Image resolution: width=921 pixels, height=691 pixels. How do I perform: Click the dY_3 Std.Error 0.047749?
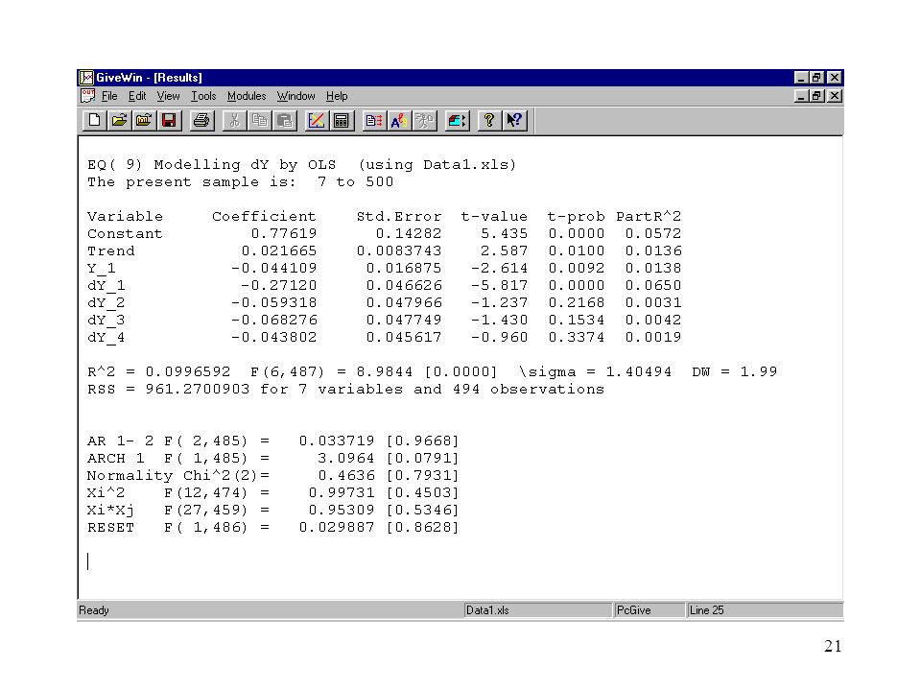(404, 321)
